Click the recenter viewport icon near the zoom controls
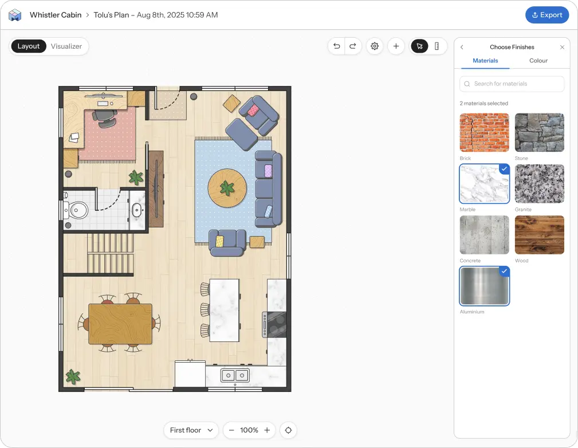 pos(288,430)
